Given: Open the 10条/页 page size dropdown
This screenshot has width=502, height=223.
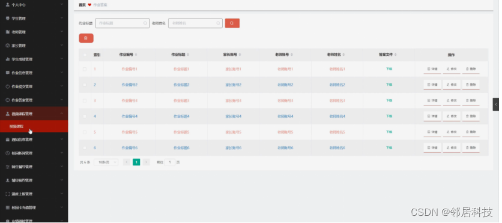Looking at the screenshot, I should 106,162.
